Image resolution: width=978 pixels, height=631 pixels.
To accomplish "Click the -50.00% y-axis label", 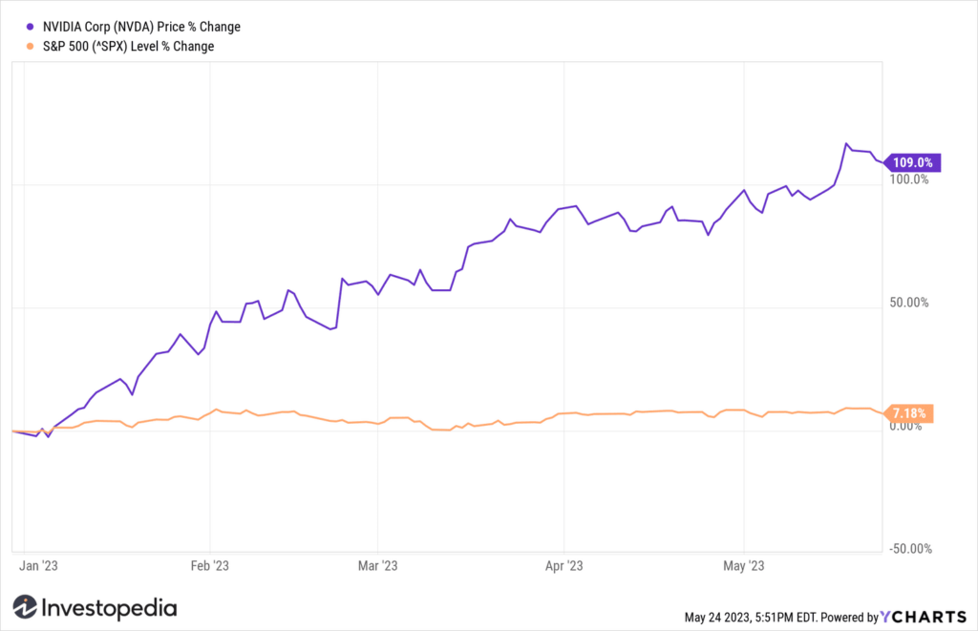I will click(x=910, y=549).
